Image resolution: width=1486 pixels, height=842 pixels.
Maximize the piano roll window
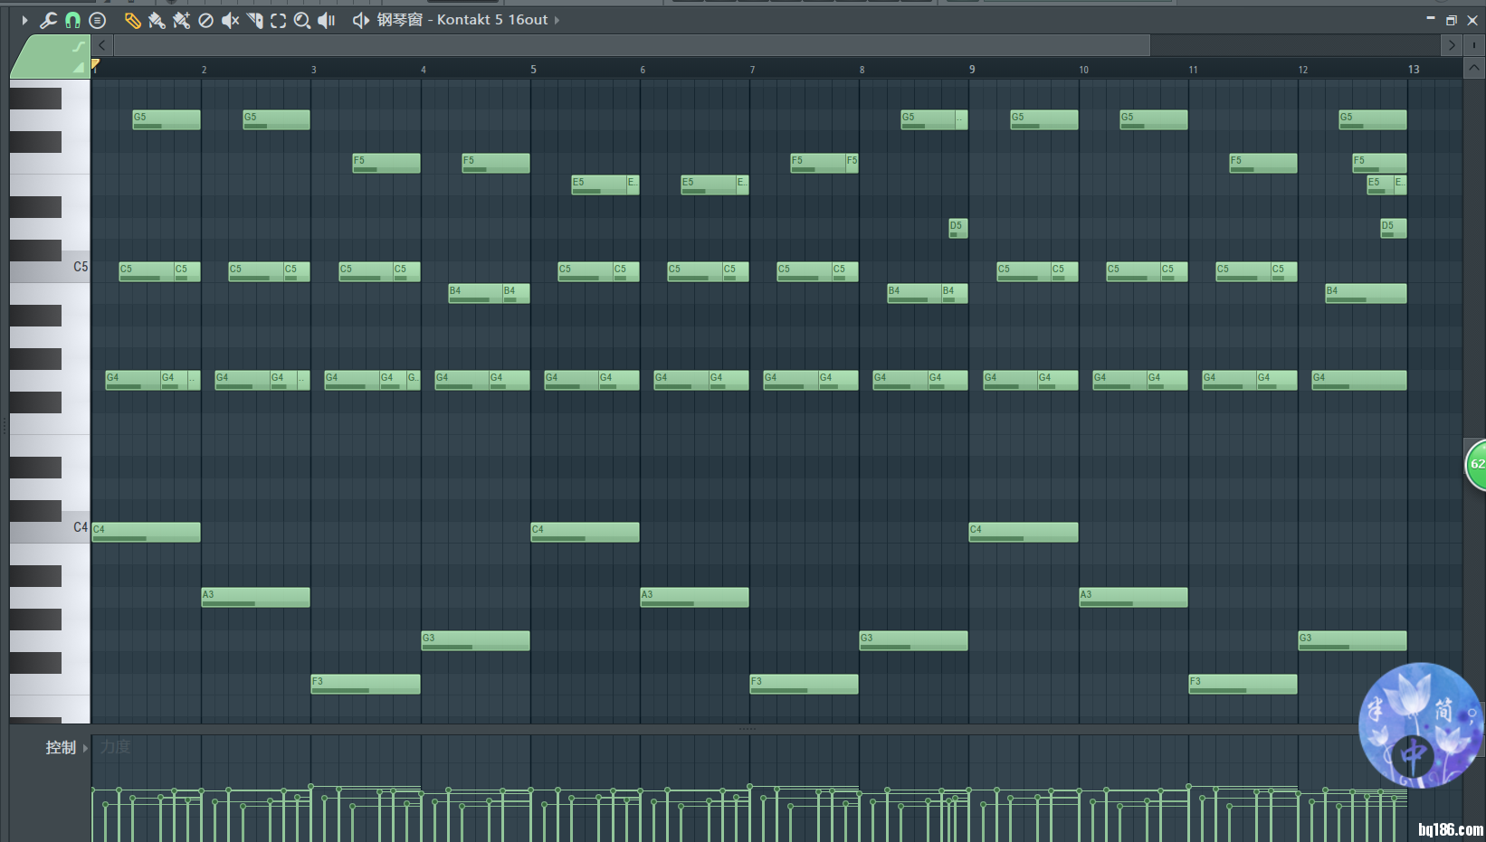(x=1452, y=20)
